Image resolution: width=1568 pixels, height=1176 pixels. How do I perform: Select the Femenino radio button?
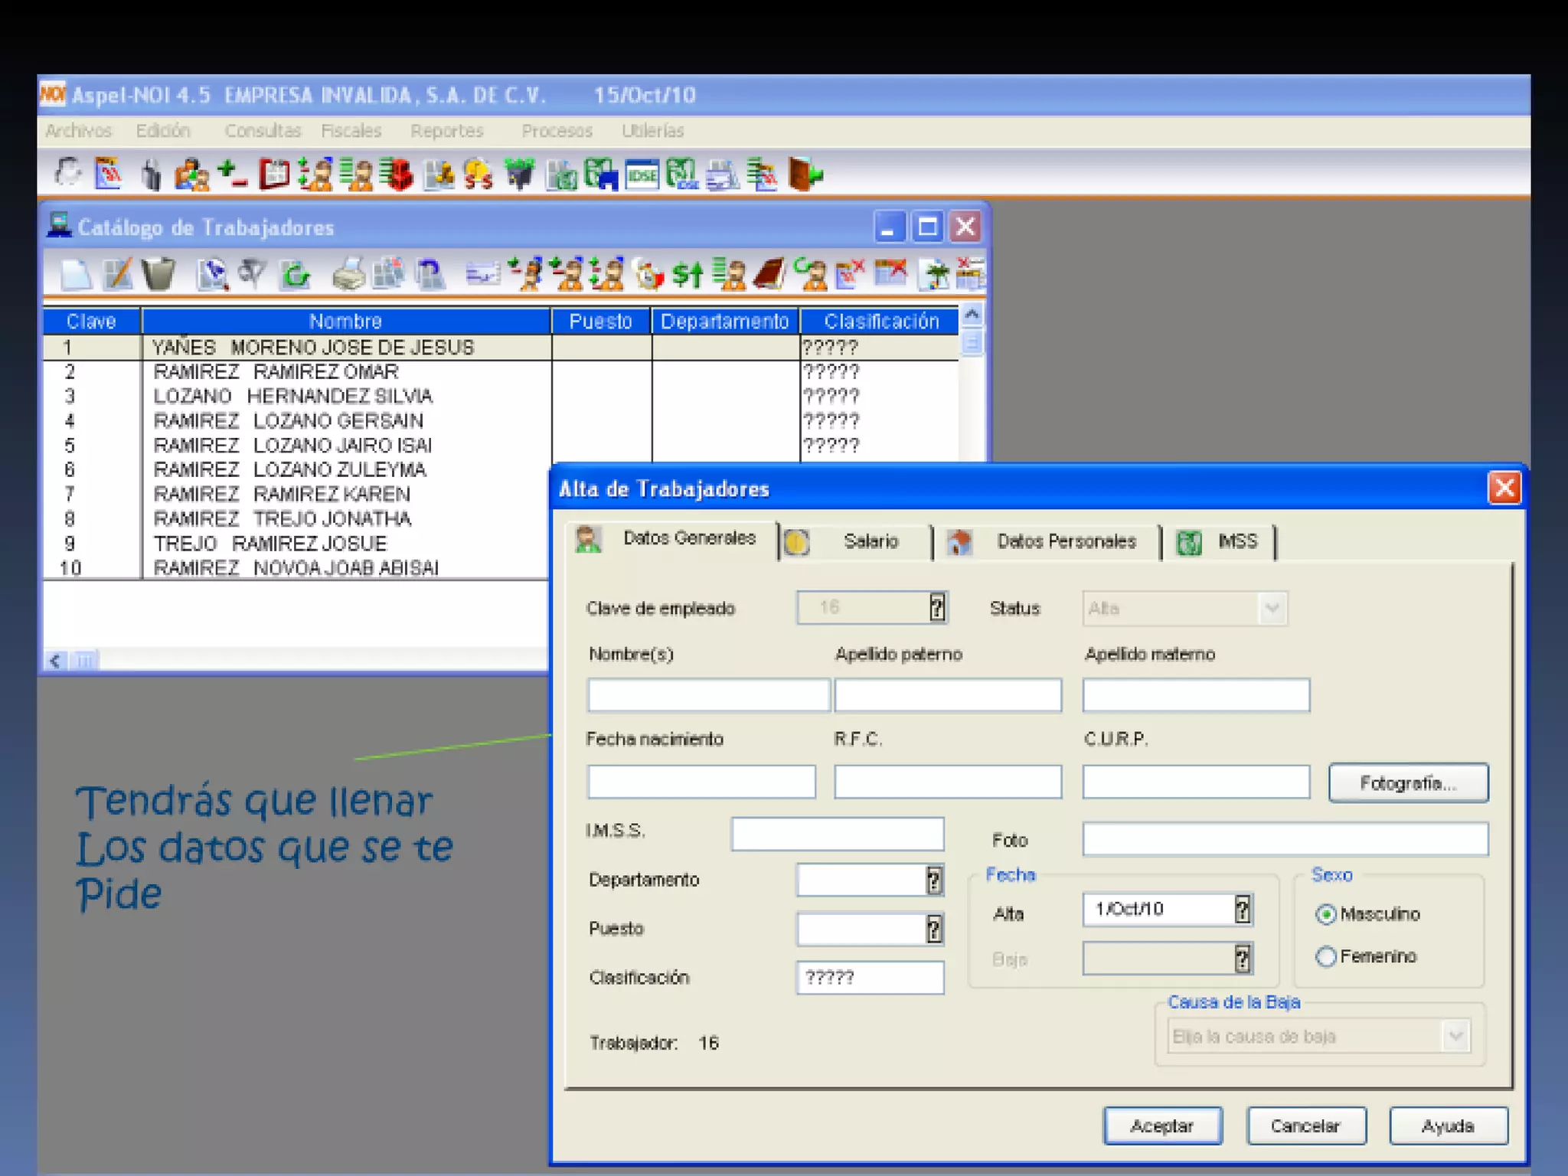pyautogui.click(x=1326, y=956)
